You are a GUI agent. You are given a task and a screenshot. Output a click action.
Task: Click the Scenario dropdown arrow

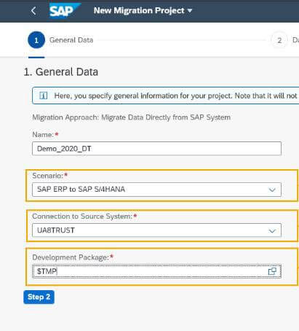click(x=272, y=190)
